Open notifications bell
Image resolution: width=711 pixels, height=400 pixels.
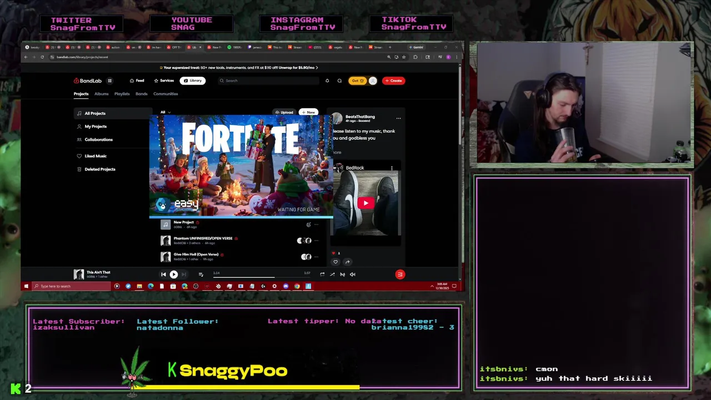[327, 81]
